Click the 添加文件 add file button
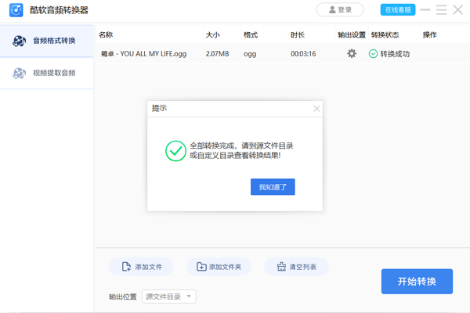Screen dimensions: 470x313 coord(141,267)
